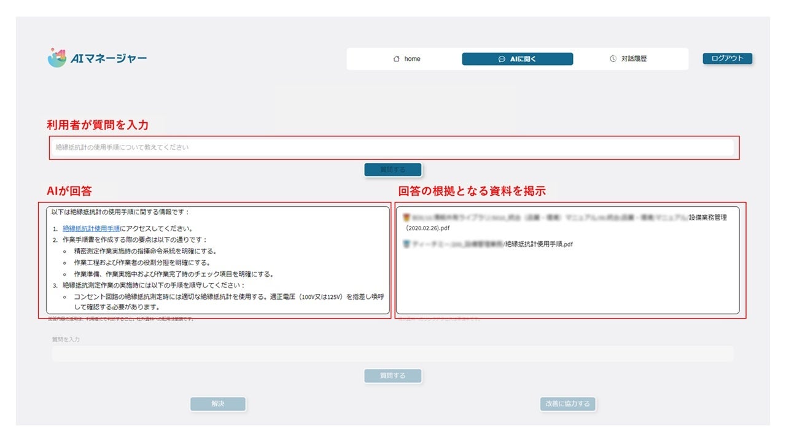This screenshot has width=786, height=442.
Task: Click the 改善に協力する button
Action: pyautogui.click(x=567, y=403)
